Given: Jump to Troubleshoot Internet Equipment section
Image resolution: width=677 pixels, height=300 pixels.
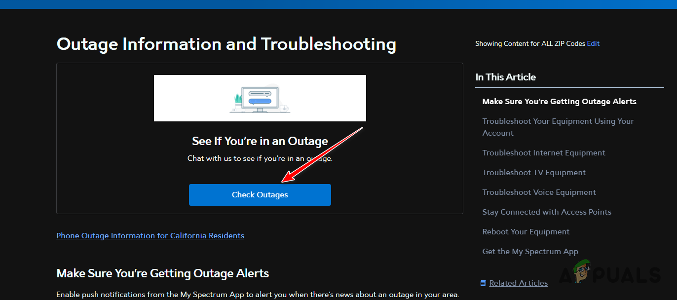Looking at the screenshot, I should tap(543, 152).
